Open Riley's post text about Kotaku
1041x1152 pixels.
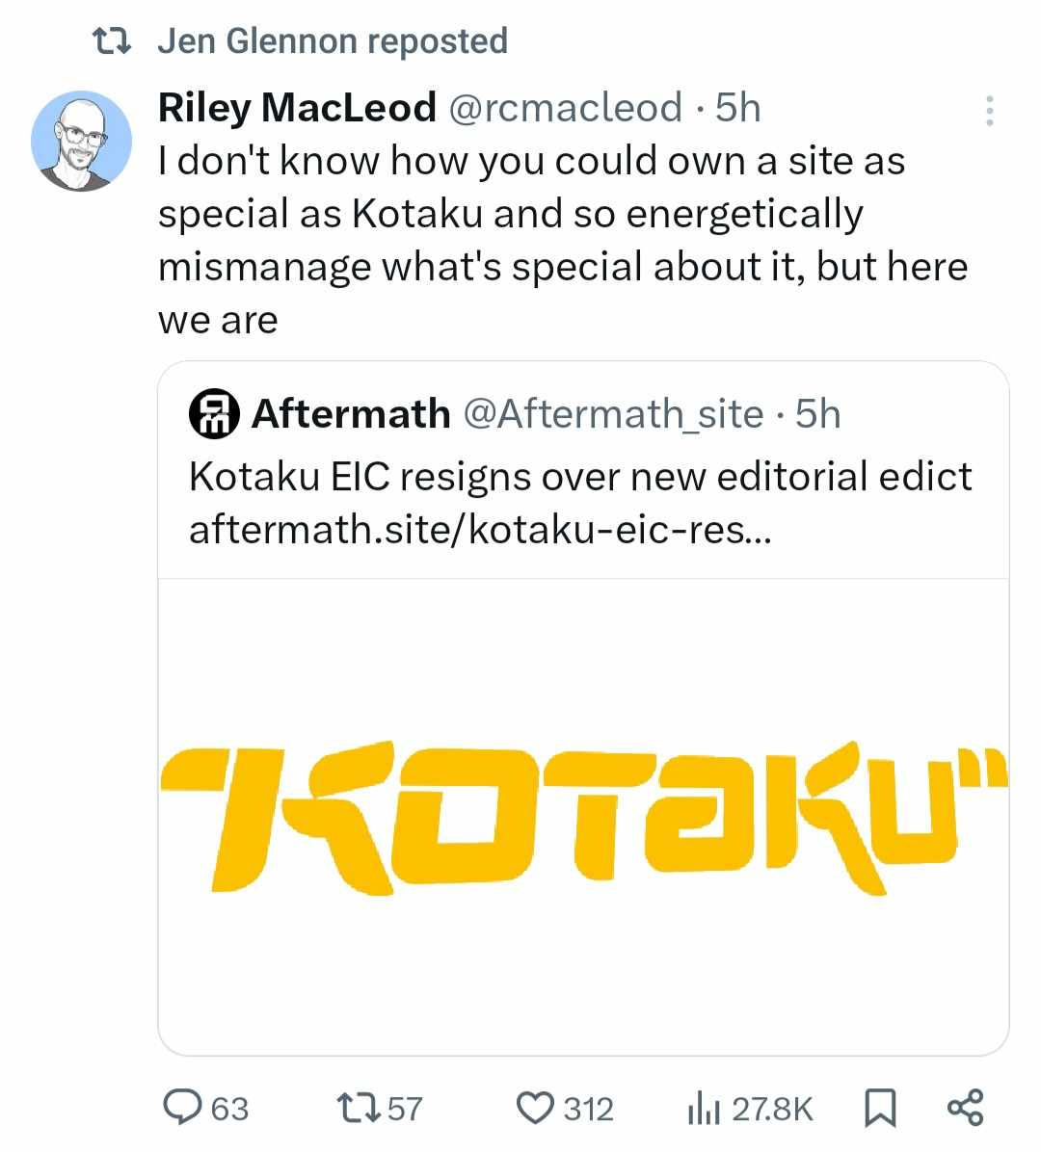562,240
